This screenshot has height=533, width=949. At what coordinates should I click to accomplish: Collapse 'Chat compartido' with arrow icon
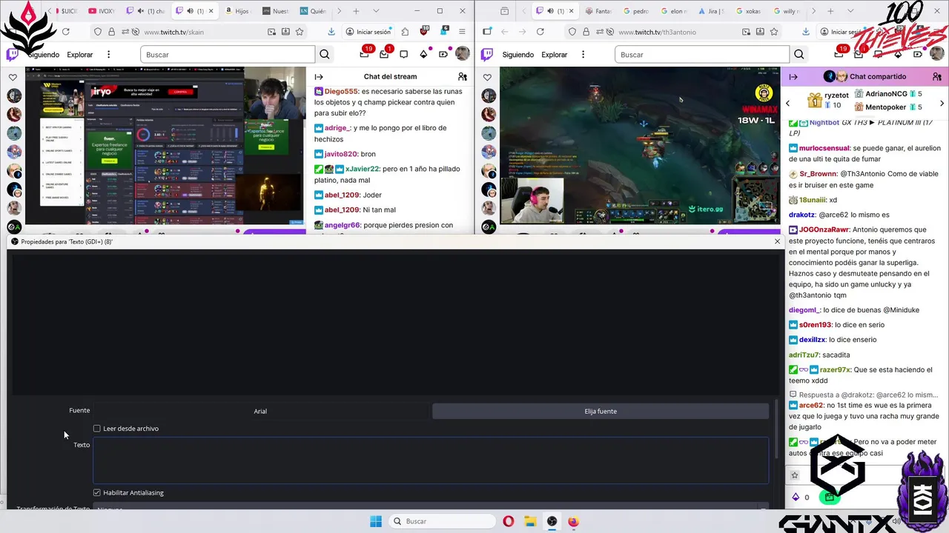point(793,77)
